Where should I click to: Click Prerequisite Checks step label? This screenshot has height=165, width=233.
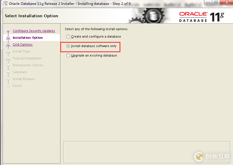coord(28,65)
